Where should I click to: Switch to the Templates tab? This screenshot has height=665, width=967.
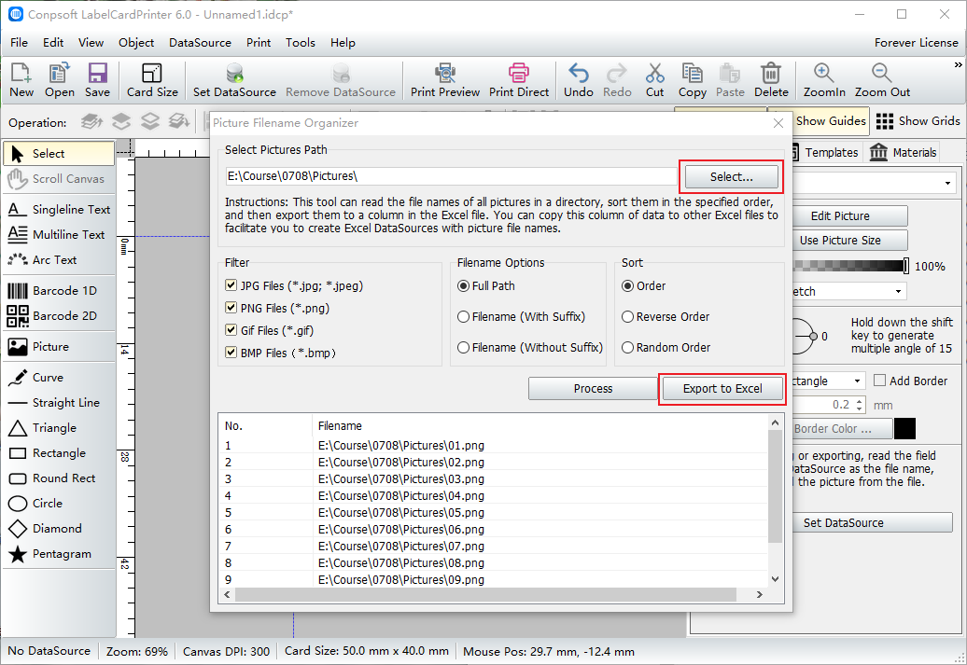coord(825,152)
